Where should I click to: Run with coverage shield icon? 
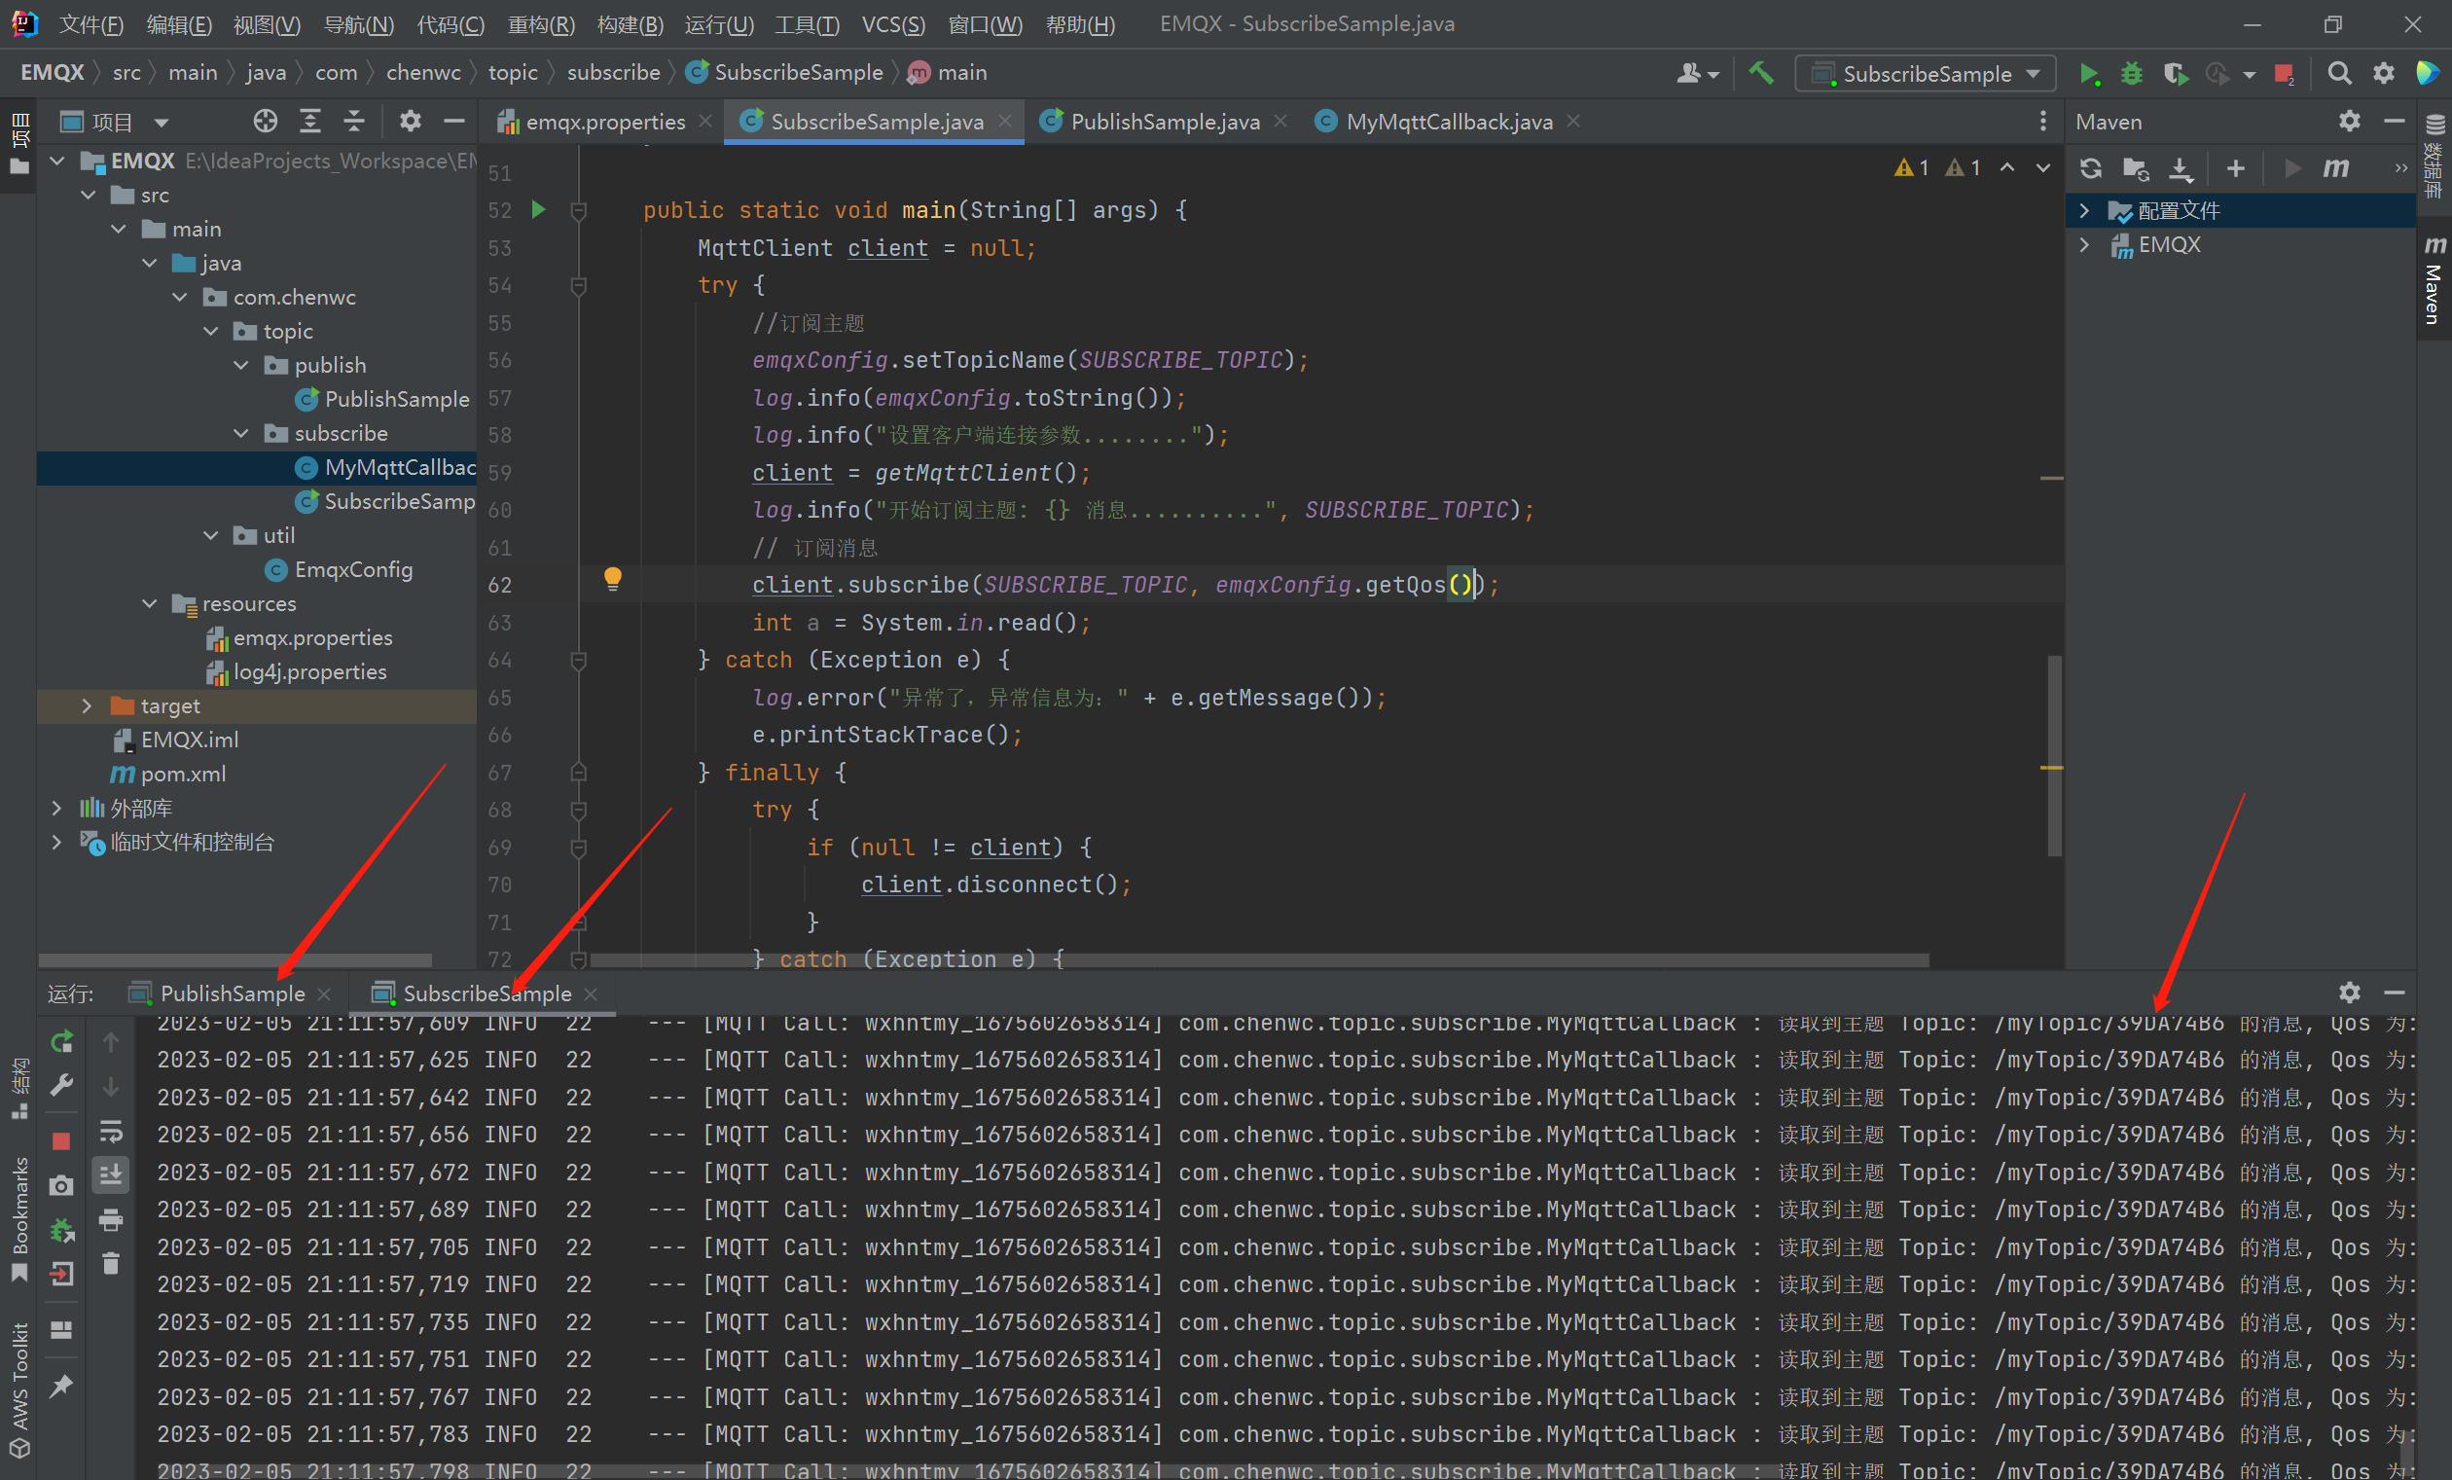pyautogui.click(x=2175, y=74)
